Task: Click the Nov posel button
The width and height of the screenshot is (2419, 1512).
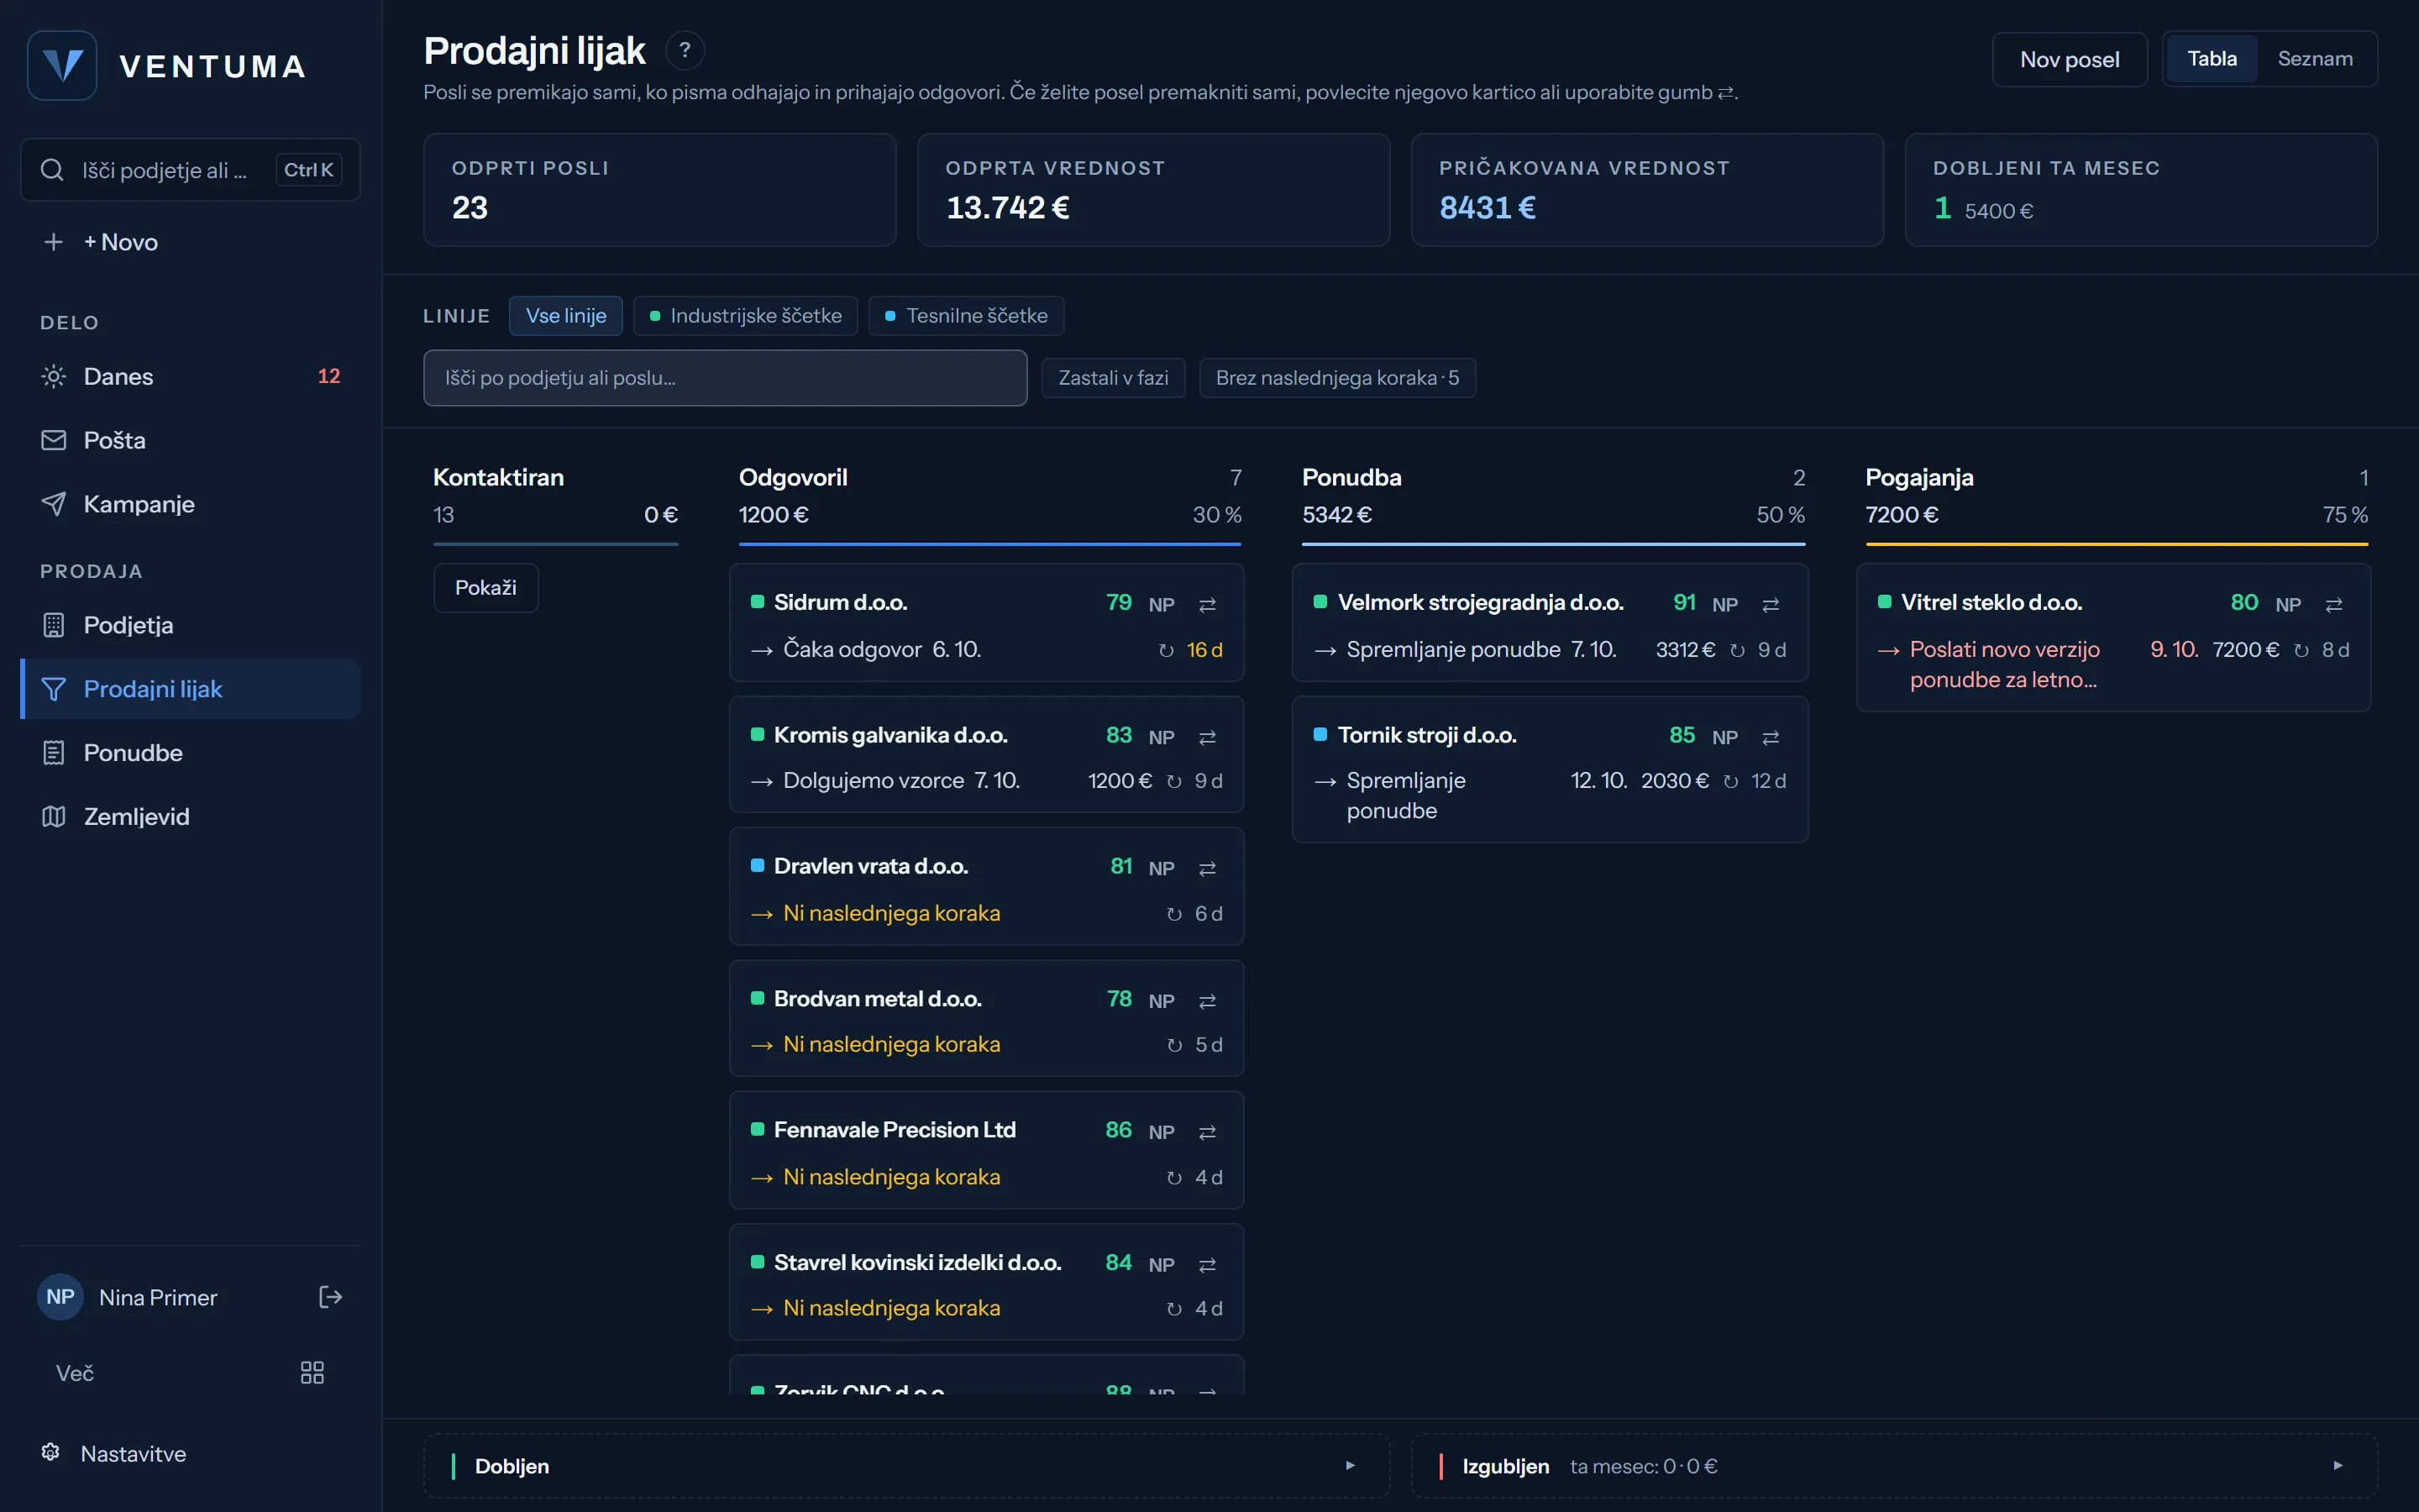Action: click(x=2069, y=60)
